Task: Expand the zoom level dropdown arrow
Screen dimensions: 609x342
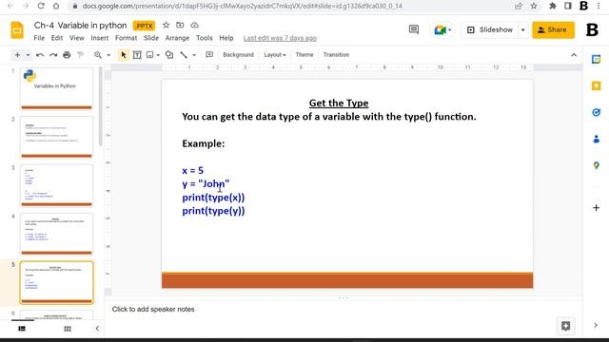Action: (108, 55)
